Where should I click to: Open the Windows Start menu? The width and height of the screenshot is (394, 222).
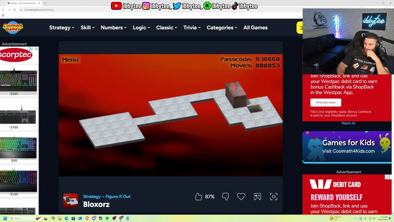[5, 218]
